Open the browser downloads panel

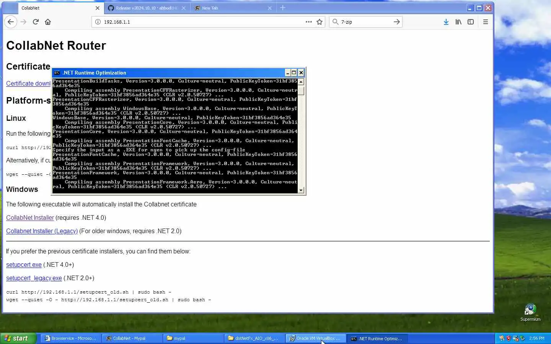446,22
